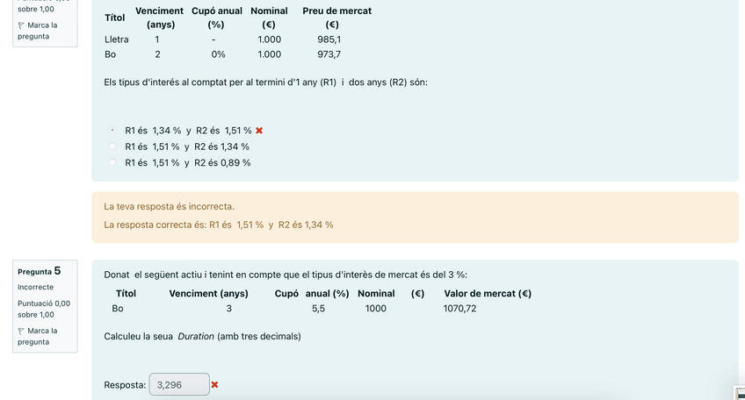The width and height of the screenshot is (745, 400).
Task: Click the 'Preu de mercat (€)' column header
Action: (x=336, y=18)
